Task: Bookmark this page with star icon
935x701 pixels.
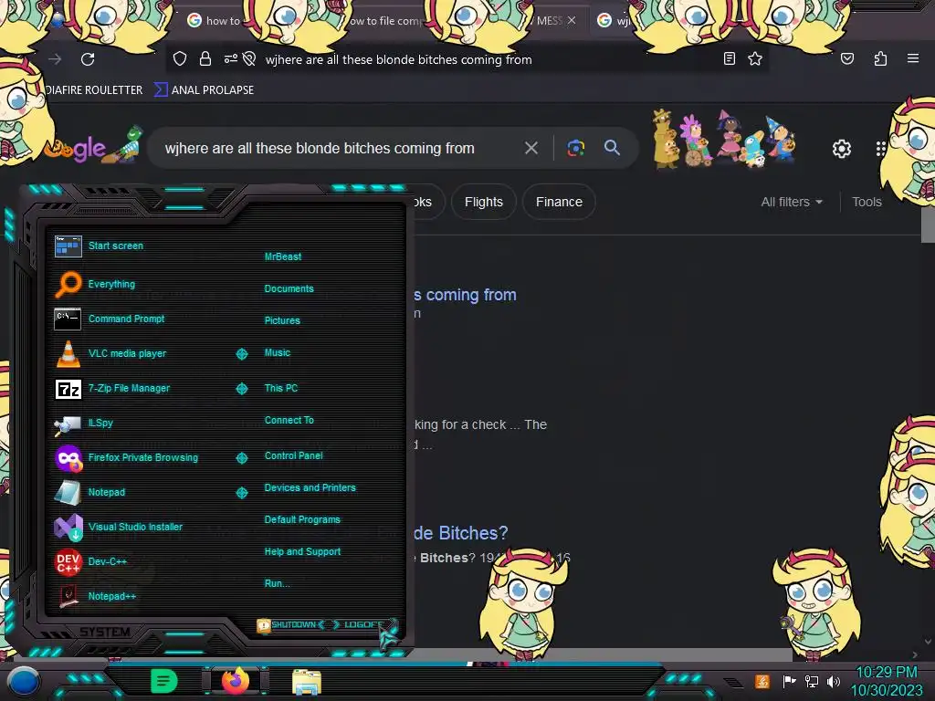Action: click(x=755, y=58)
